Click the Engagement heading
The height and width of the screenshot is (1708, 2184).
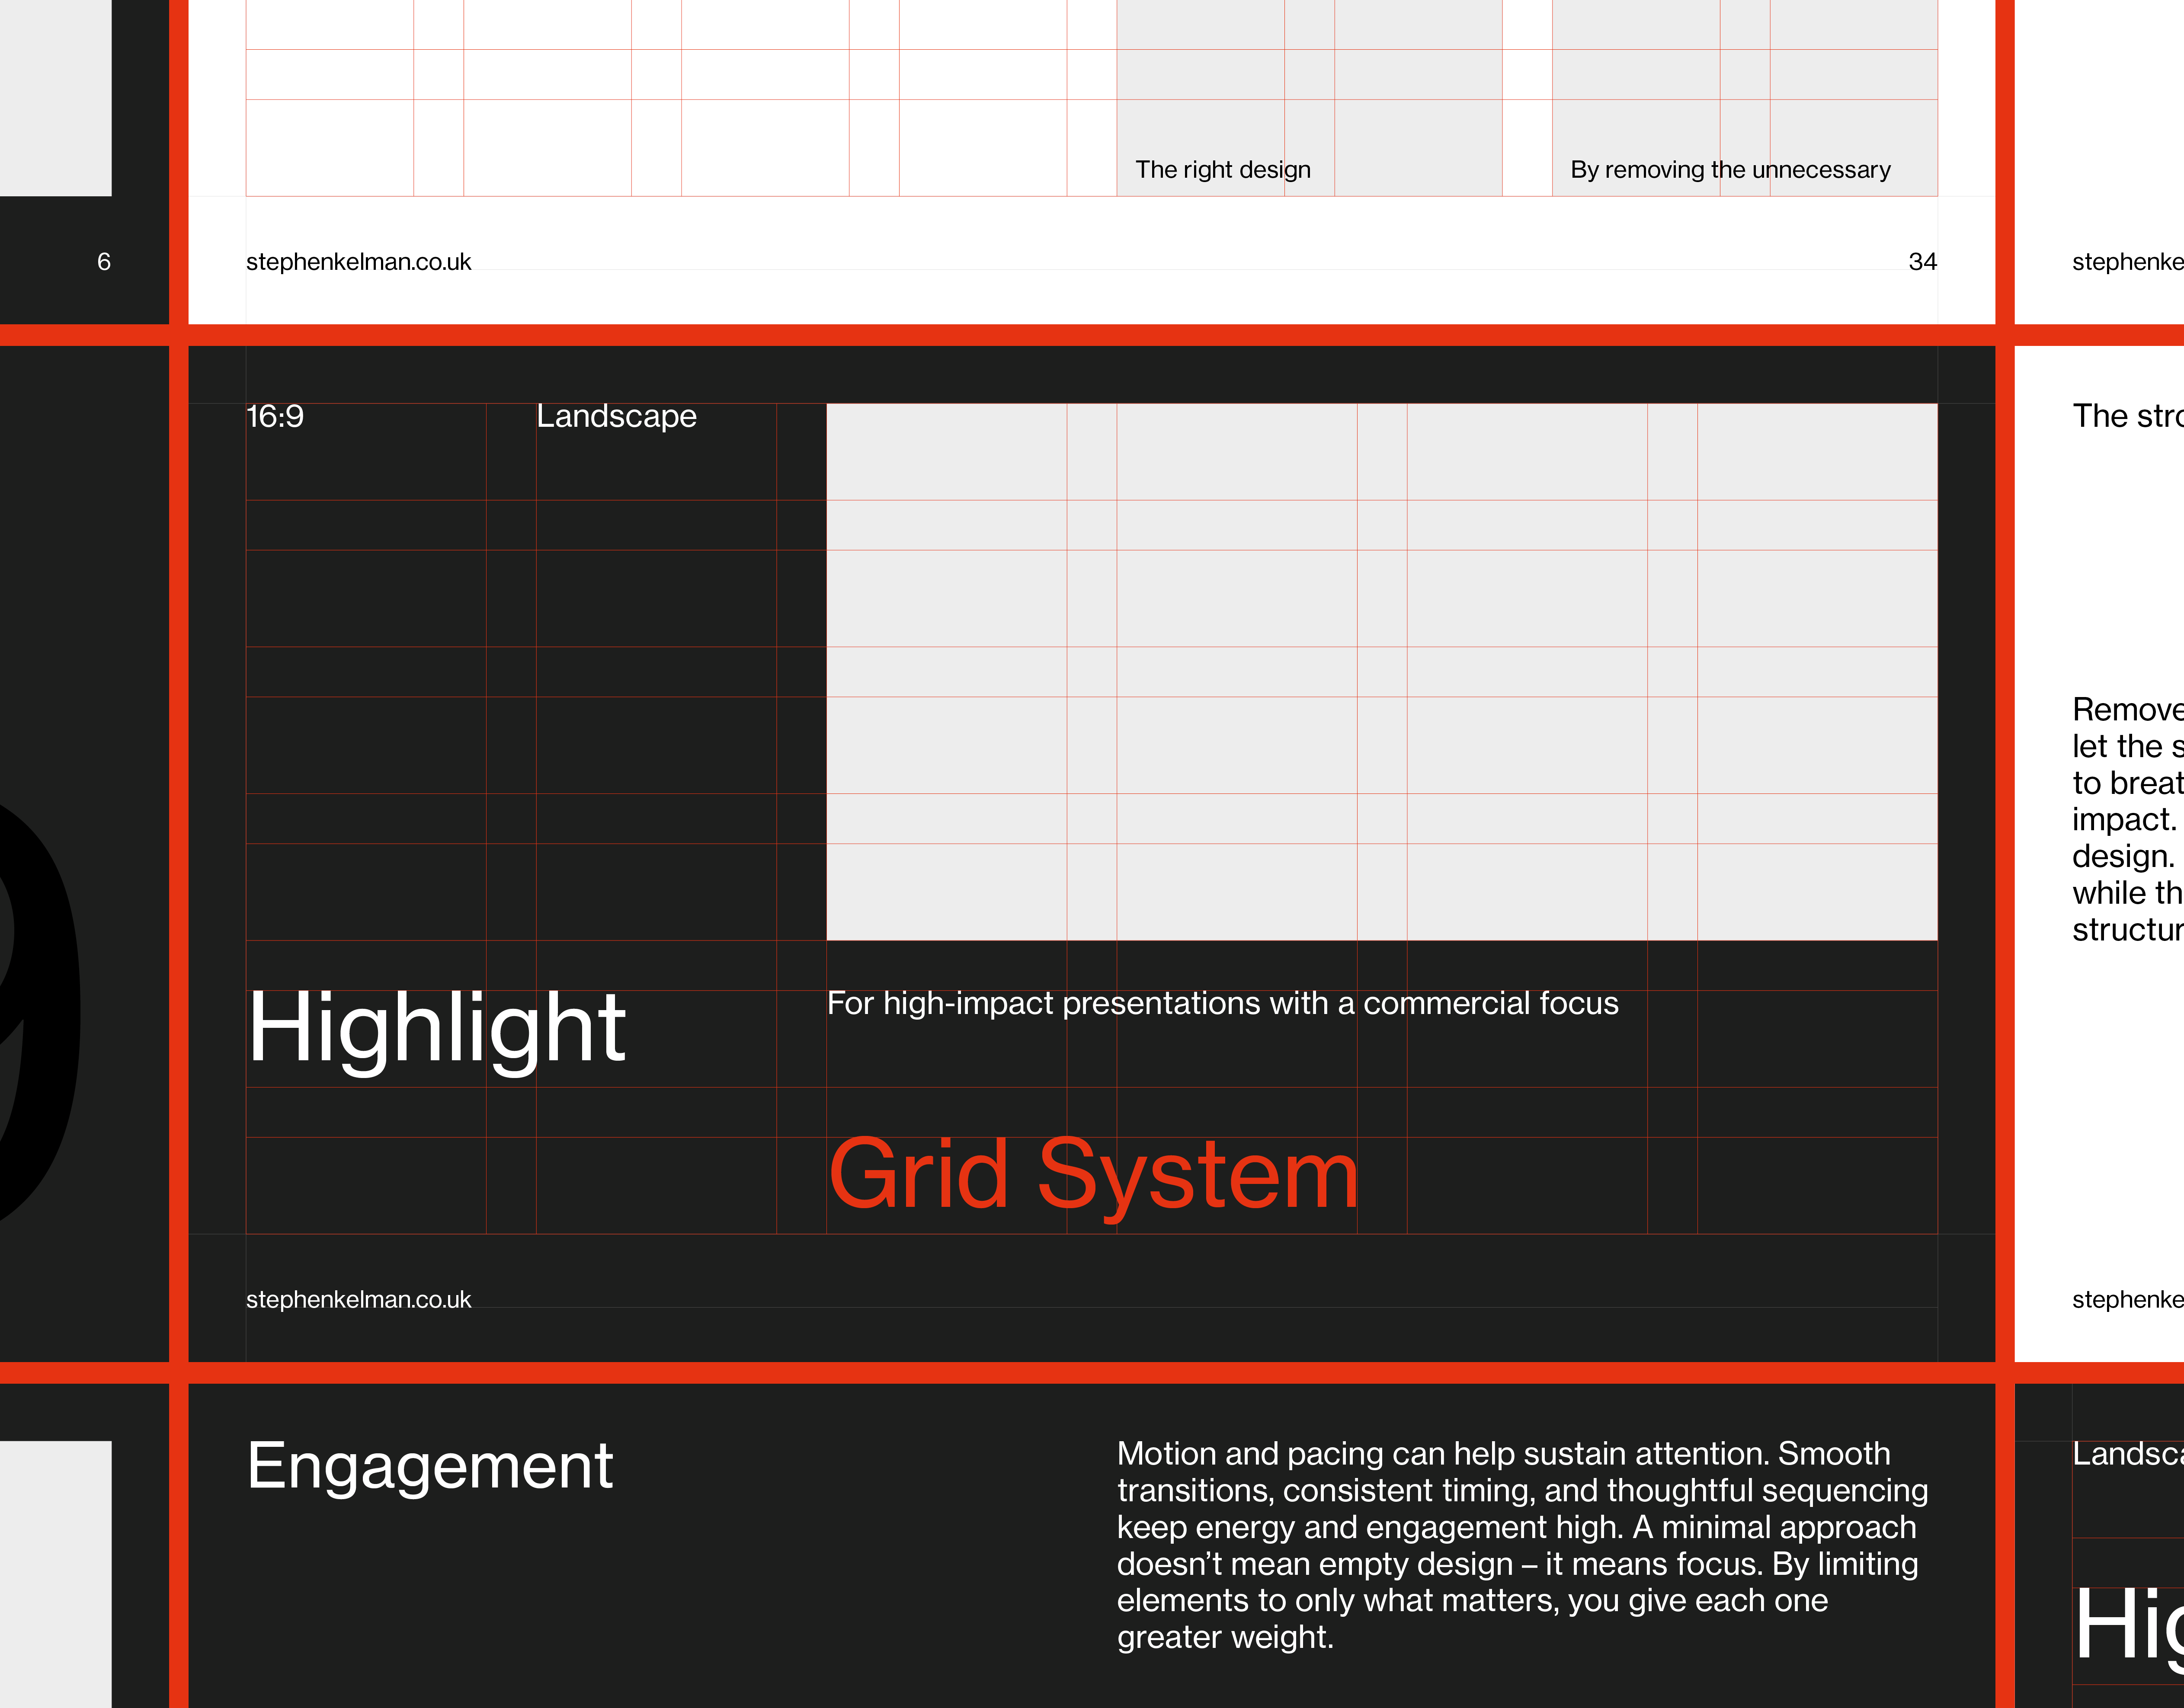(429, 1466)
